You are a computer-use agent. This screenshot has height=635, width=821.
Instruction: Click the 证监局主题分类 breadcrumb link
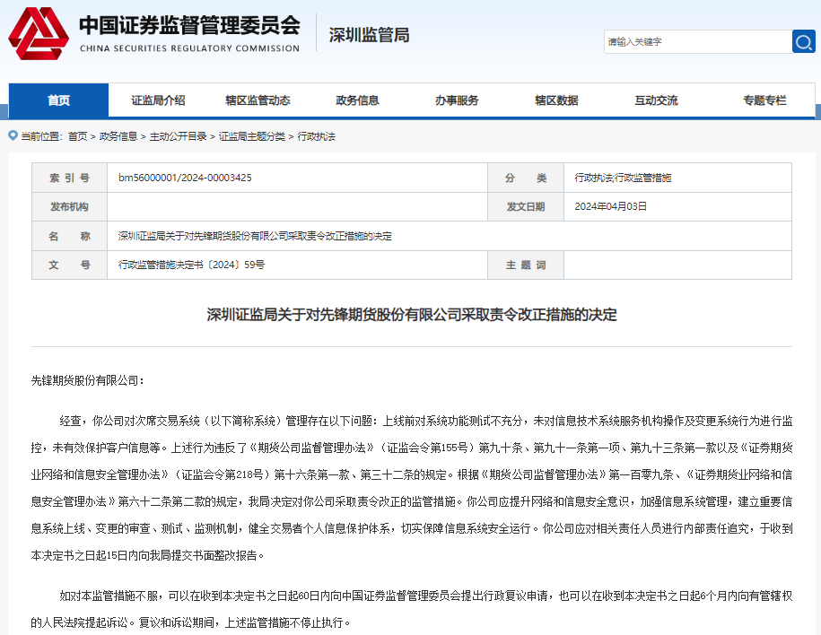[251, 136]
